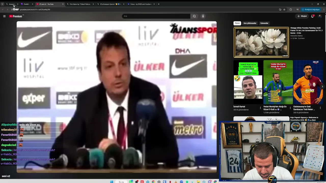Open Sekocia's first YouTube link in chat
The height and width of the screenshot is (183, 326).
pos(28,152)
